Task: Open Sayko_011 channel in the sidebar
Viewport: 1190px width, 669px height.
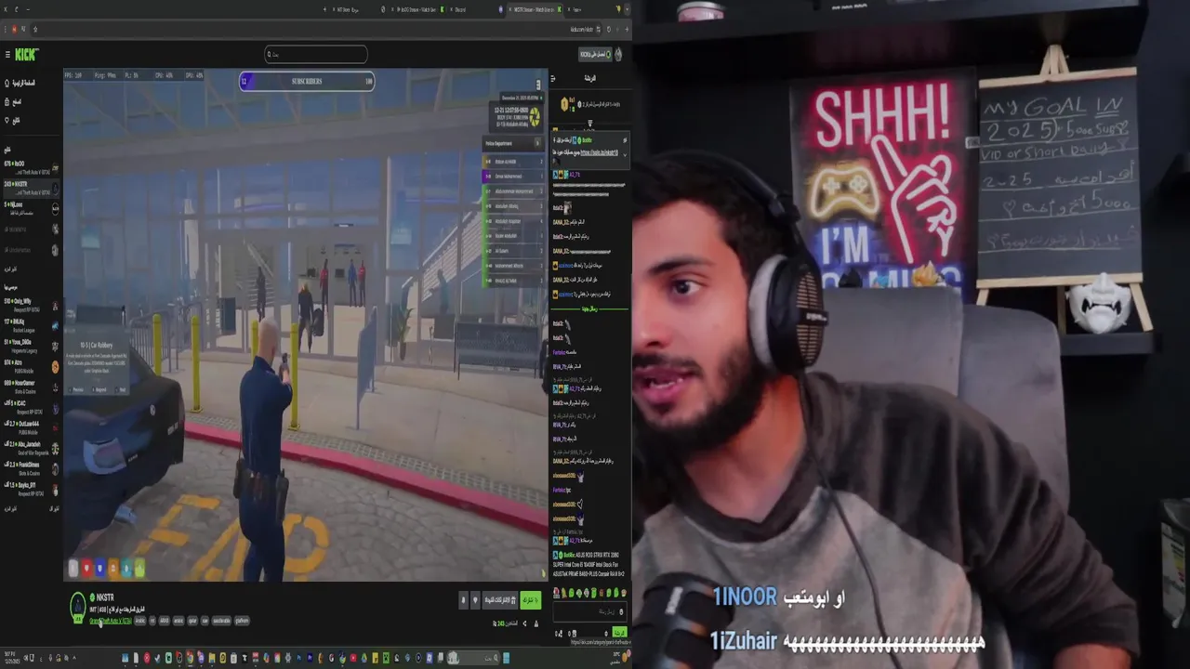Action: click(32, 489)
